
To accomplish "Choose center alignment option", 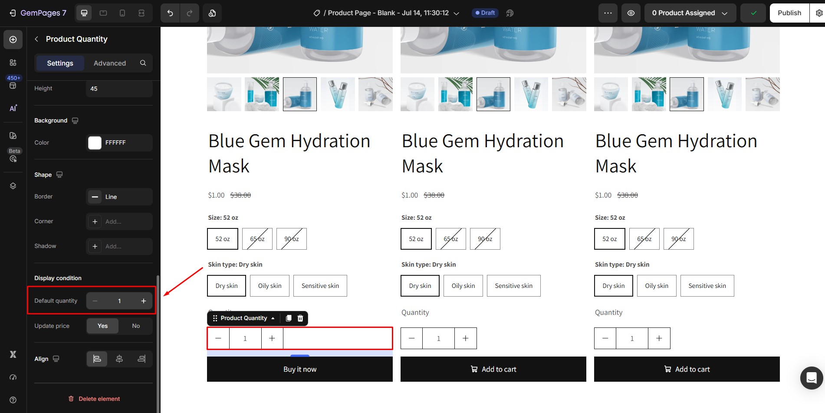I will [x=119, y=359].
